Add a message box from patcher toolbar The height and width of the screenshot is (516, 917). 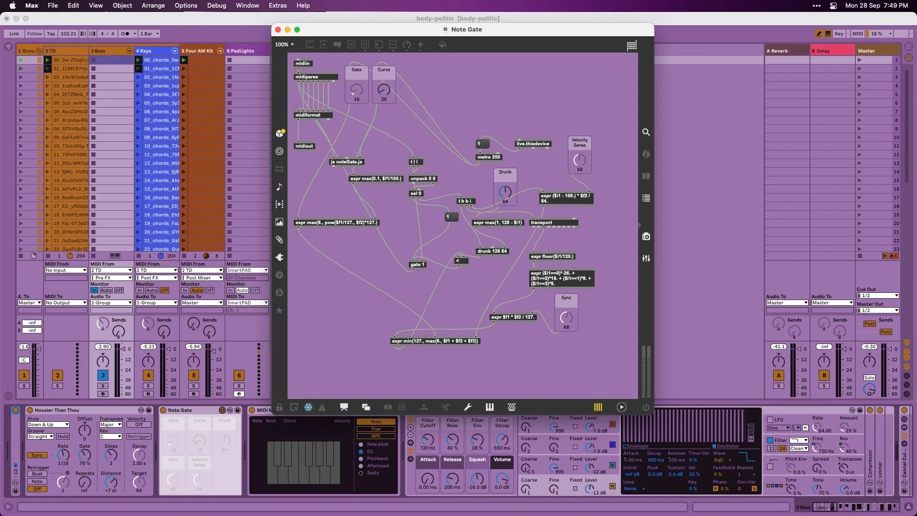(323, 44)
